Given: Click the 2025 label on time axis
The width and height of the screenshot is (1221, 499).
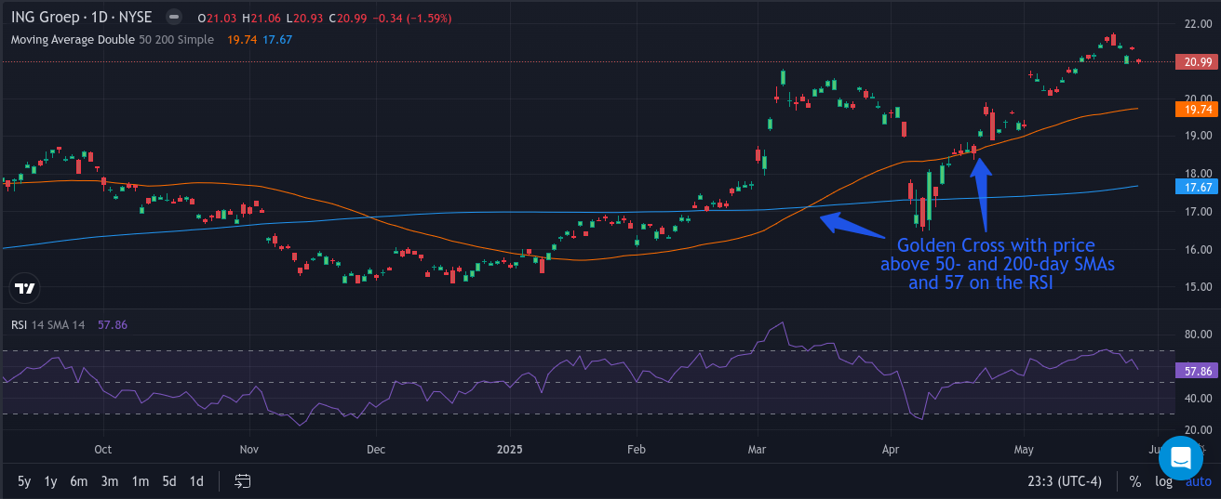Looking at the screenshot, I should (x=510, y=449).
